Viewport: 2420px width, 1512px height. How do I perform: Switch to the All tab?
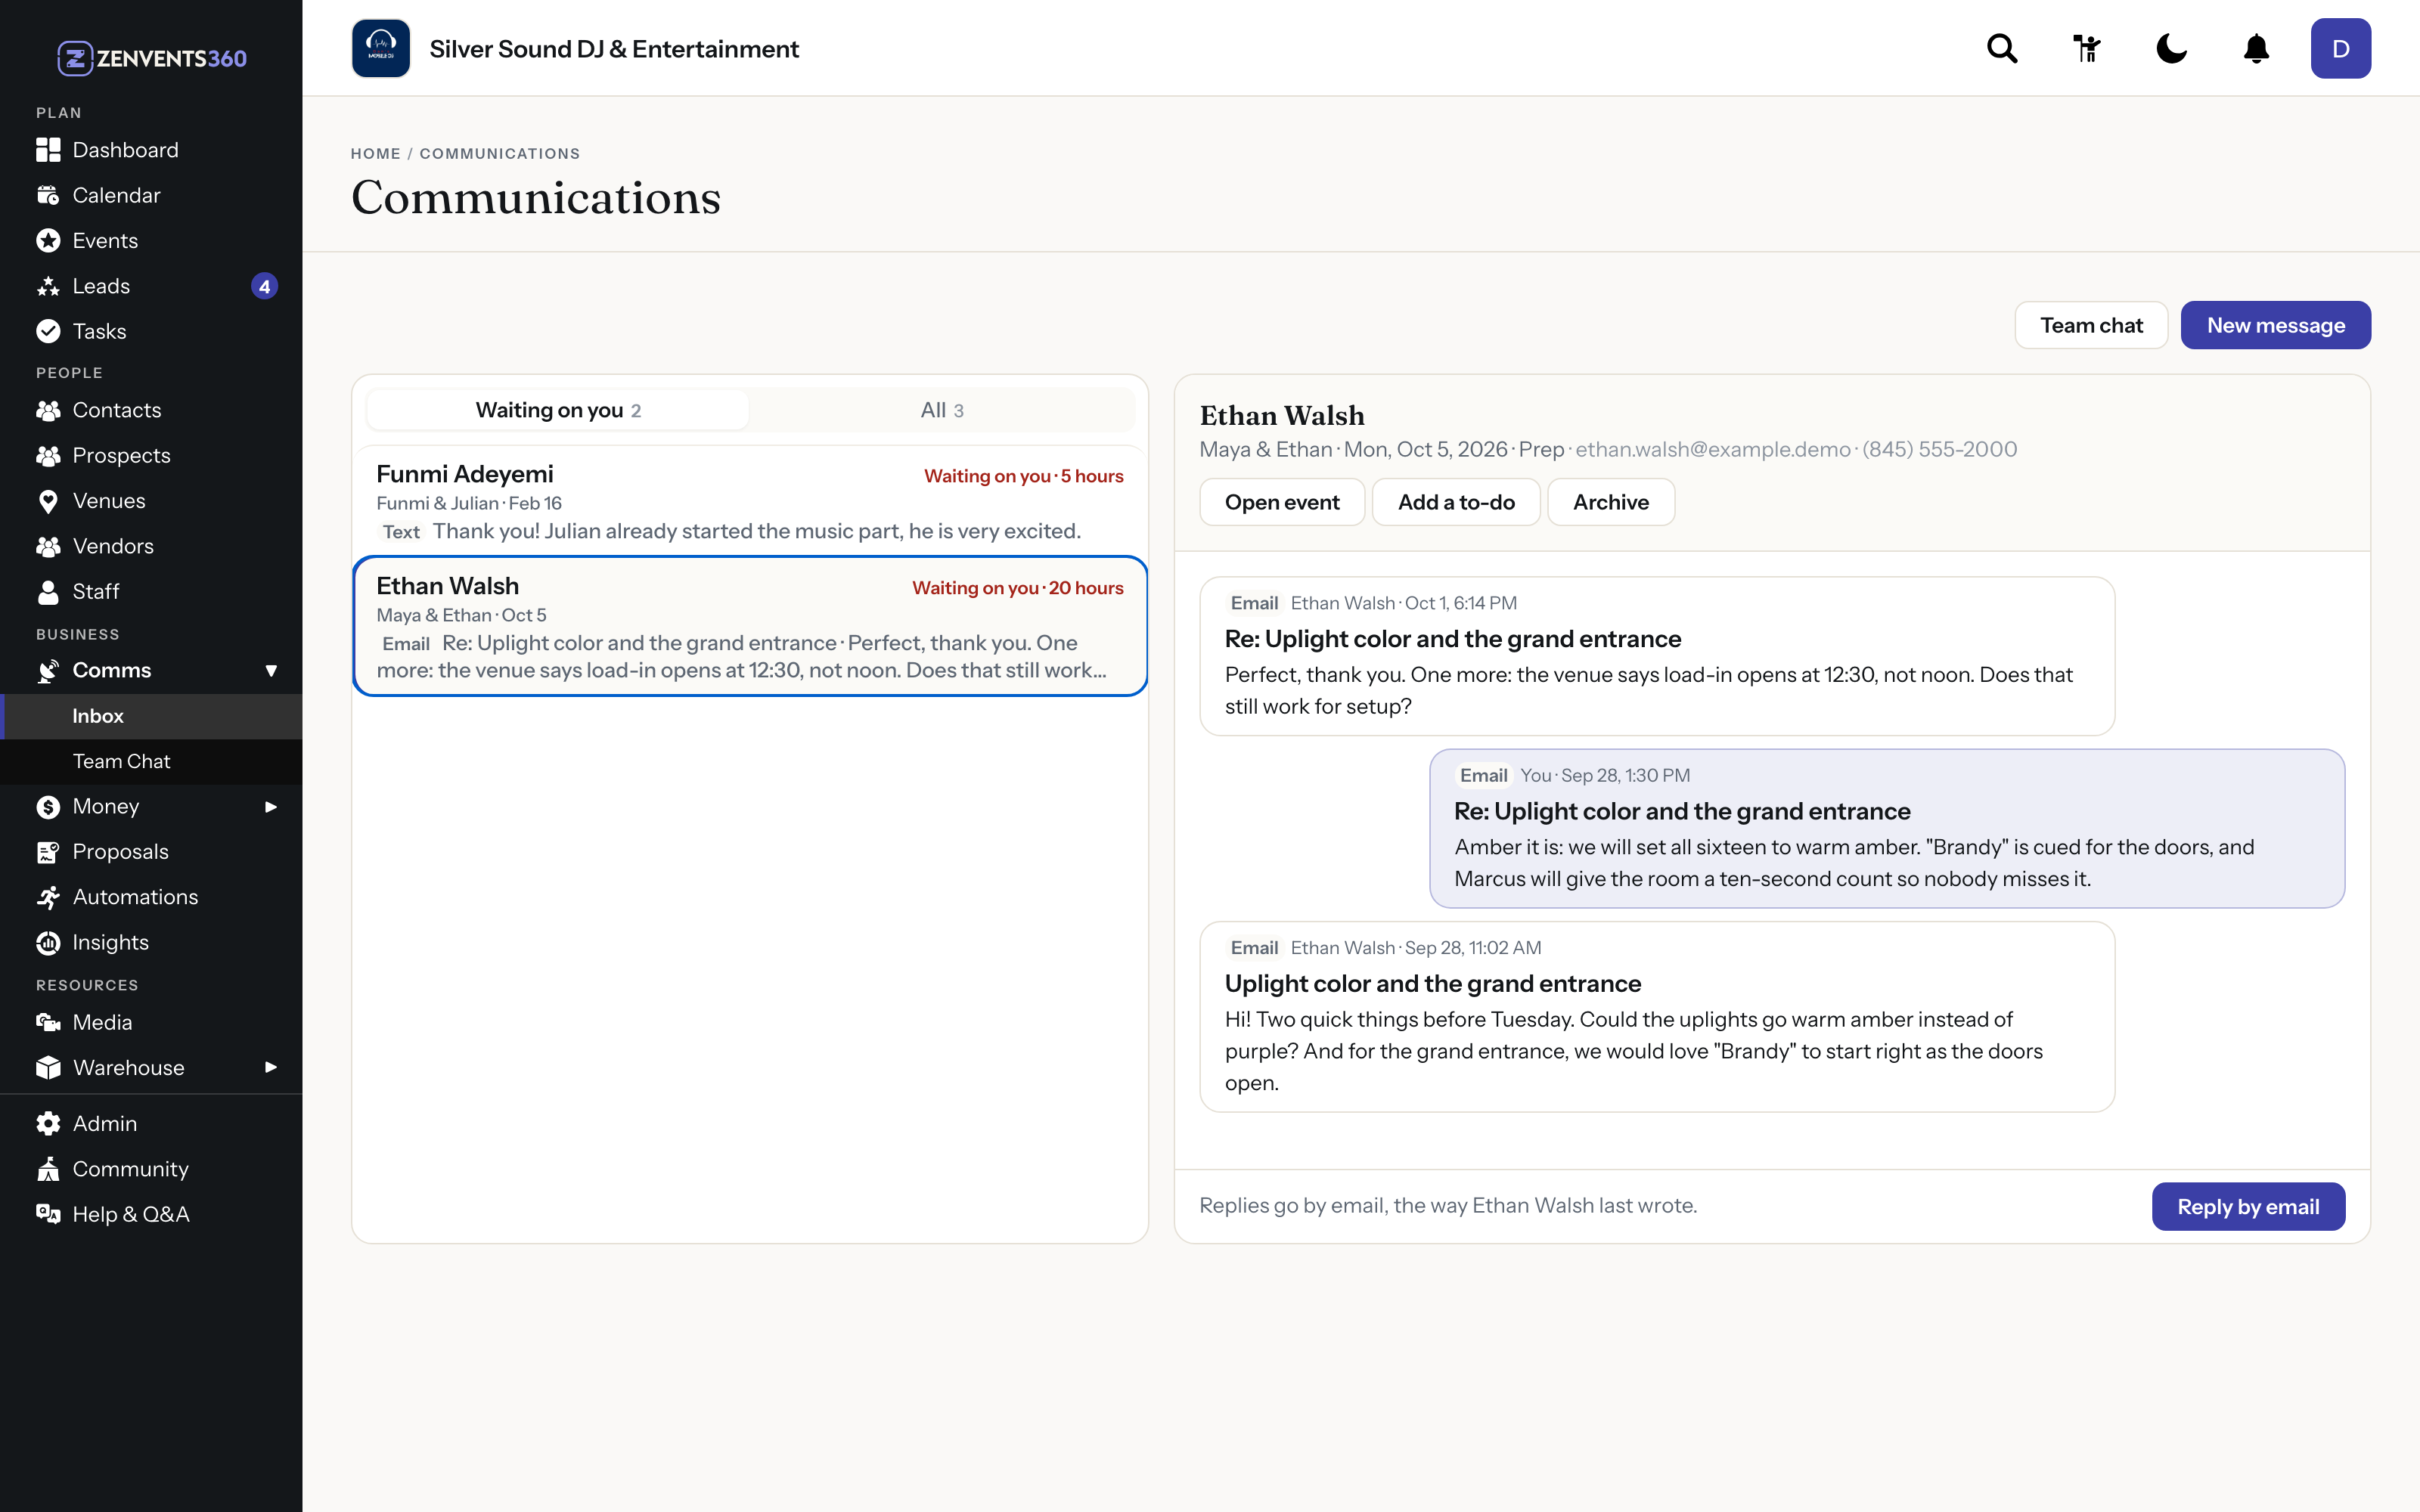pyautogui.click(x=942, y=410)
